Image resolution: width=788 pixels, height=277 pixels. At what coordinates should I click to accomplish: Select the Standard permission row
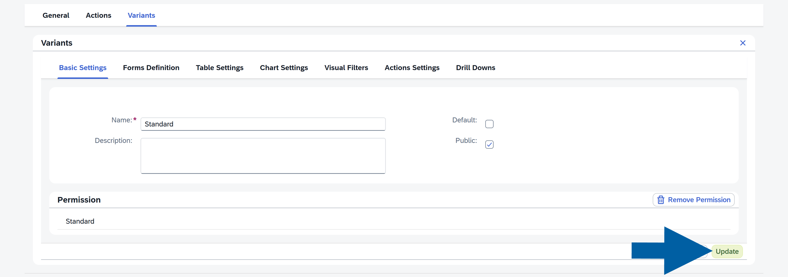(x=80, y=221)
